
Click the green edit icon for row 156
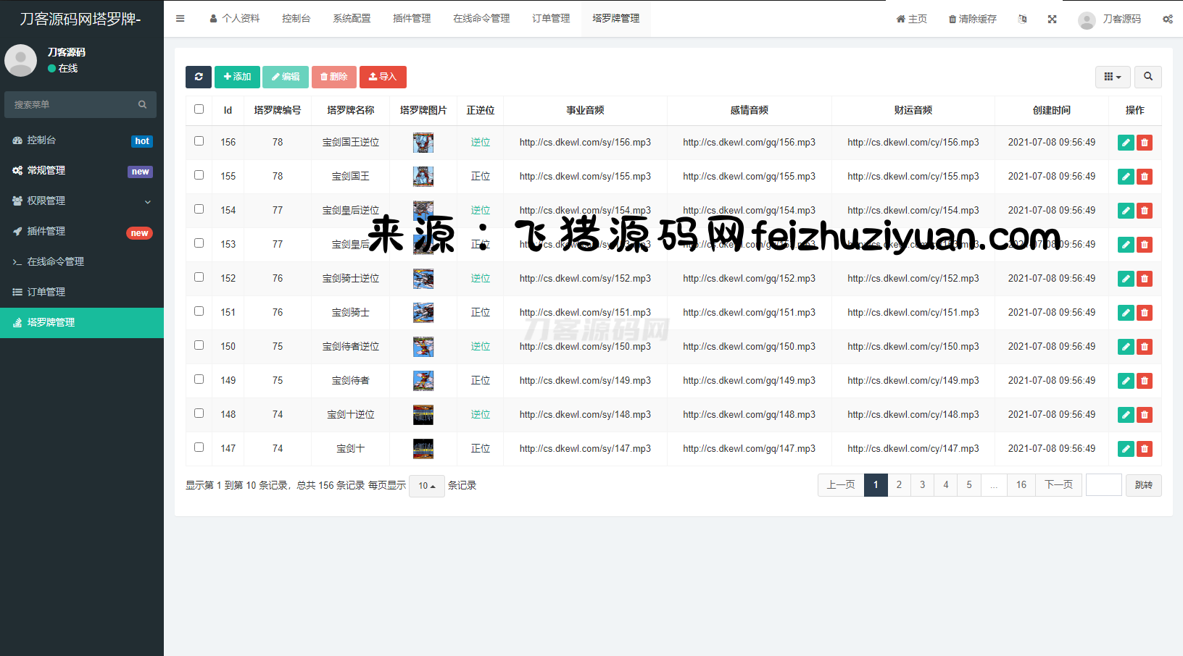click(x=1125, y=143)
